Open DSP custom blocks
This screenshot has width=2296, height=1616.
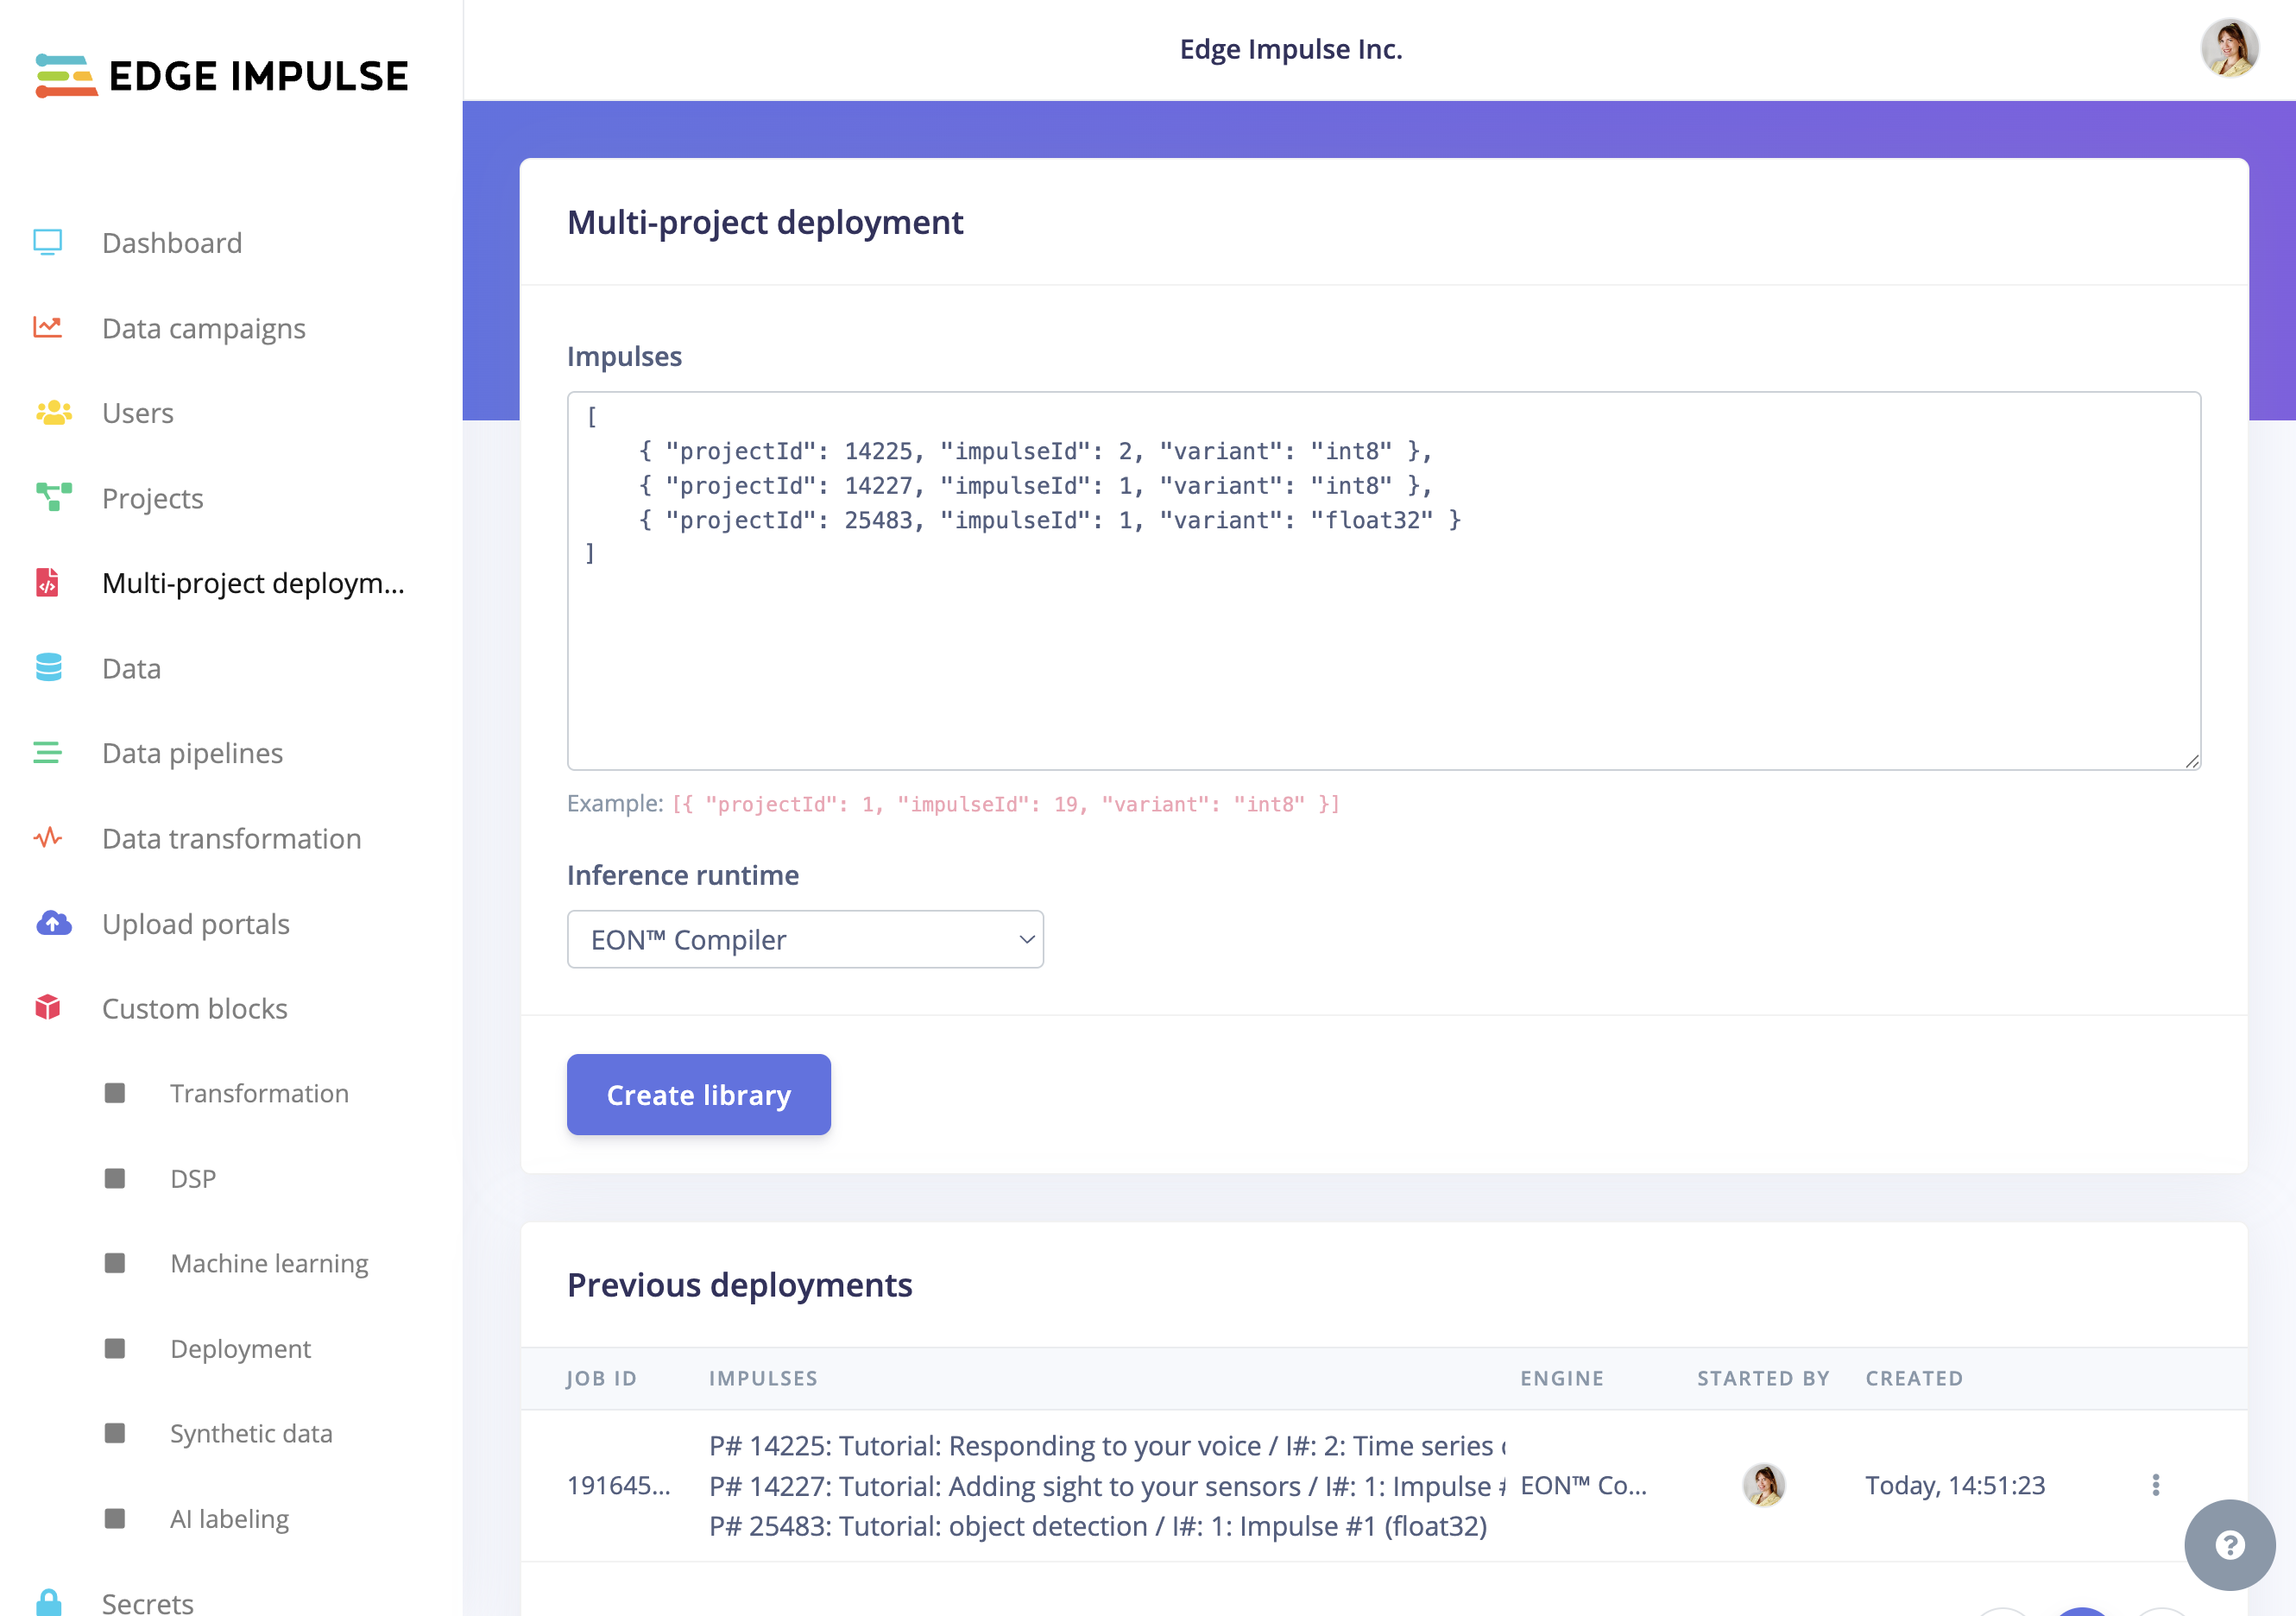(193, 1178)
